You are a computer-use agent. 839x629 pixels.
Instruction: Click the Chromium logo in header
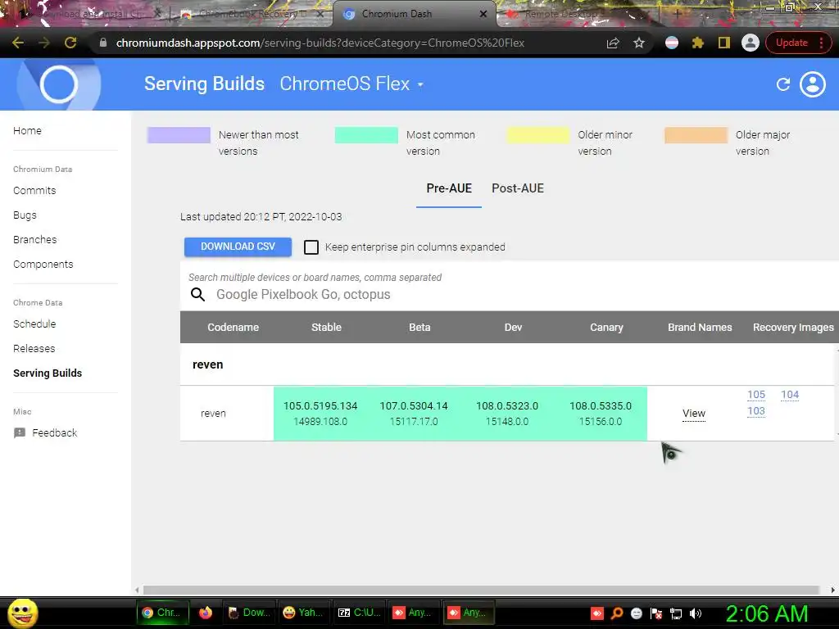59,84
